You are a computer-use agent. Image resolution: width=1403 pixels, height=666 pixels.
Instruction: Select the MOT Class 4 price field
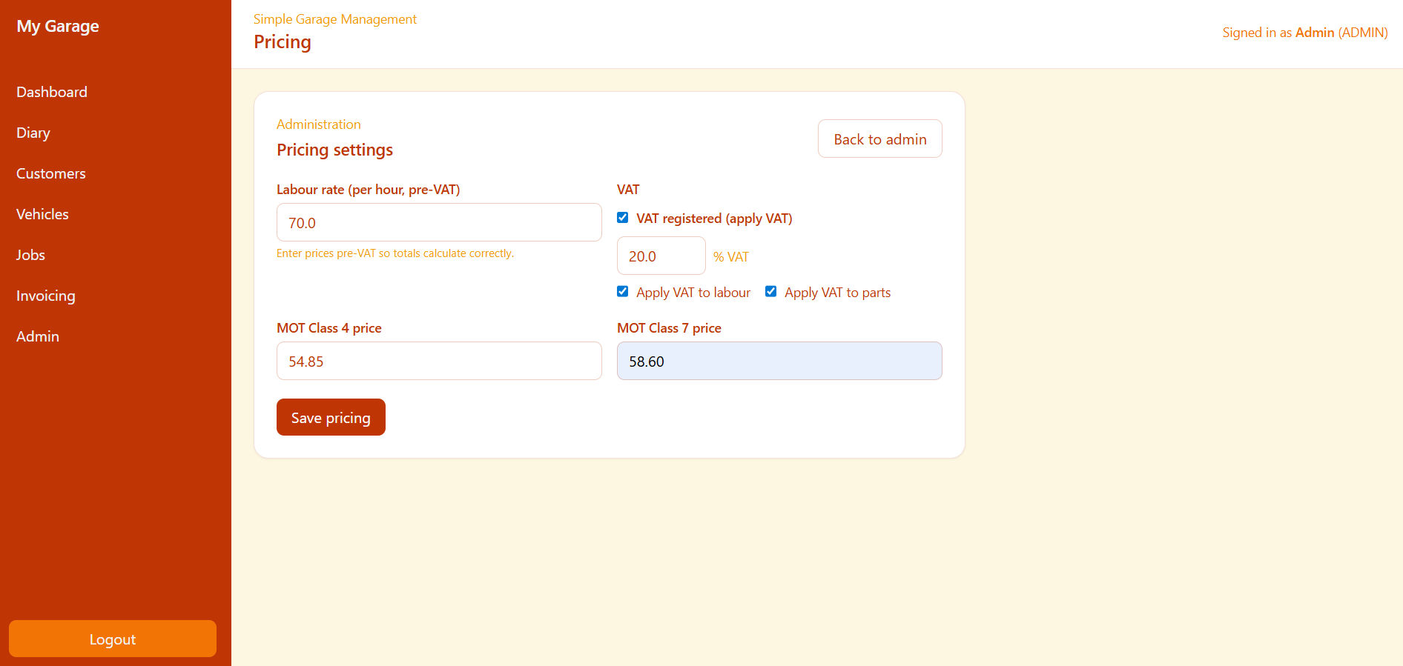[438, 362]
